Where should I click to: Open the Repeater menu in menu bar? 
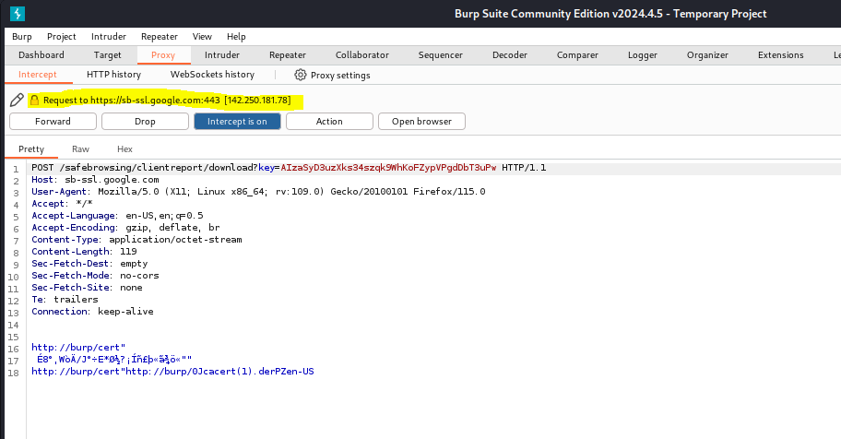click(x=160, y=37)
